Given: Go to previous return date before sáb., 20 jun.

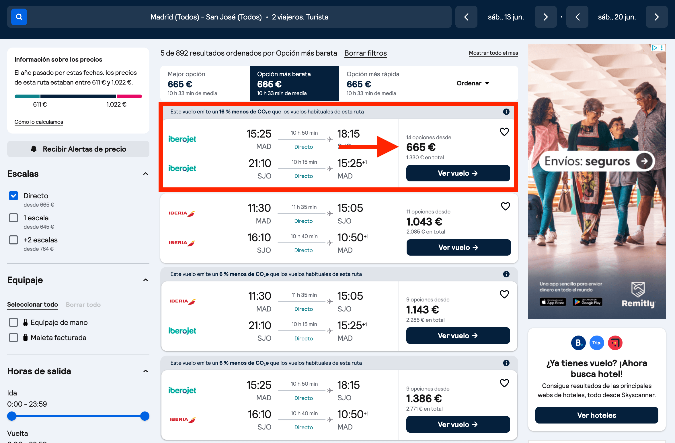Looking at the screenshot, I should (x=577, y=17).
